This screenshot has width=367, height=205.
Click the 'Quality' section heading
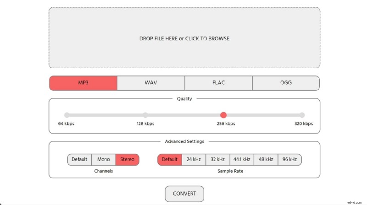pos(184,99)
